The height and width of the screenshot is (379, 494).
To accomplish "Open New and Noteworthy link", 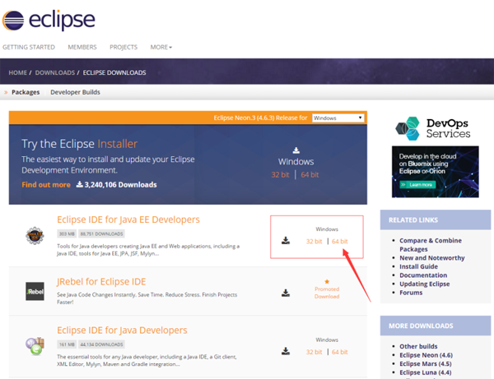I will tap(432, 258).
